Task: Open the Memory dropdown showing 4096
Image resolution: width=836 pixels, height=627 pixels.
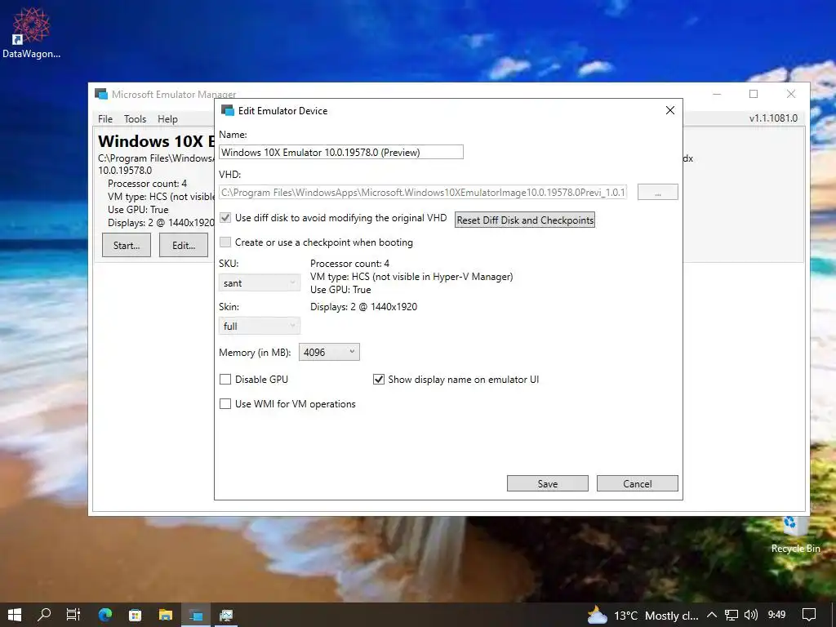Action: (329, 352)
